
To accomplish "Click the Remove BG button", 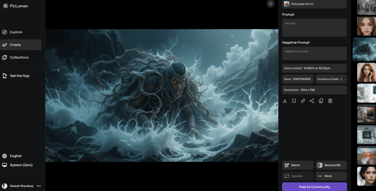I will point(331,165).
